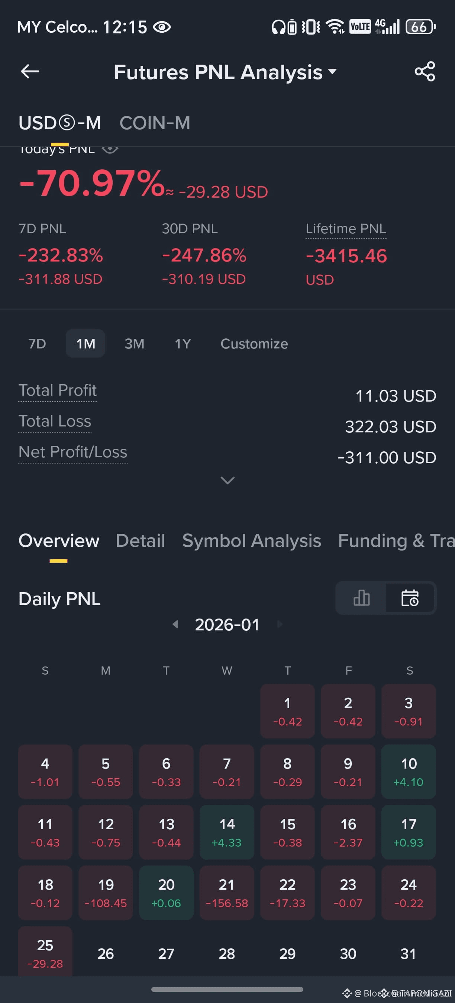This screenshot has height=1003, width=455.
Task: Switch to COIN-M tab
Action: coord(155,123)
